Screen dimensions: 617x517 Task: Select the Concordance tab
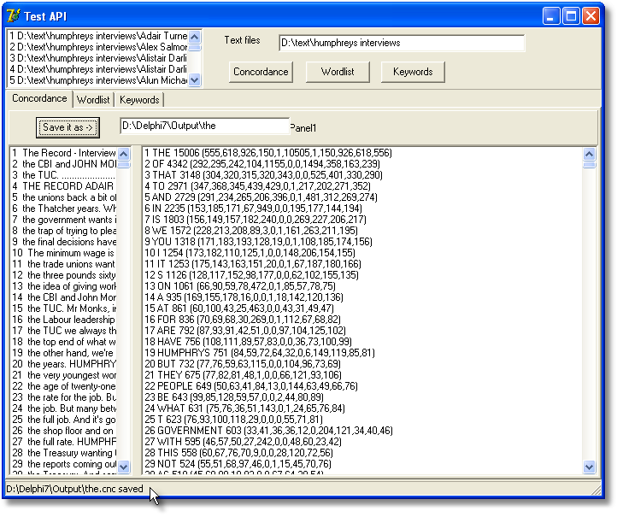39,99
